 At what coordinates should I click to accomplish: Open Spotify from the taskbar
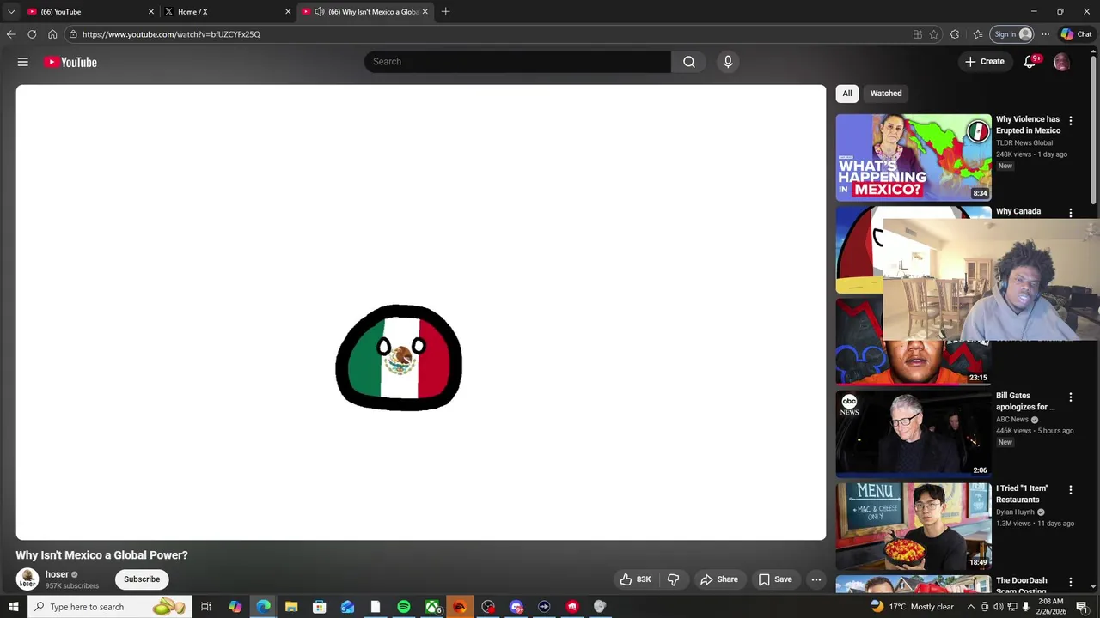click(x=403, y=607)
